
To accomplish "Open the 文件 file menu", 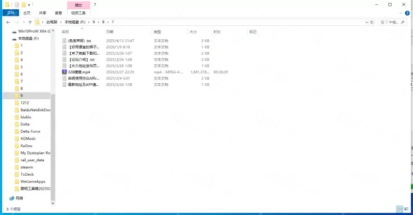I will pos(10,12).
